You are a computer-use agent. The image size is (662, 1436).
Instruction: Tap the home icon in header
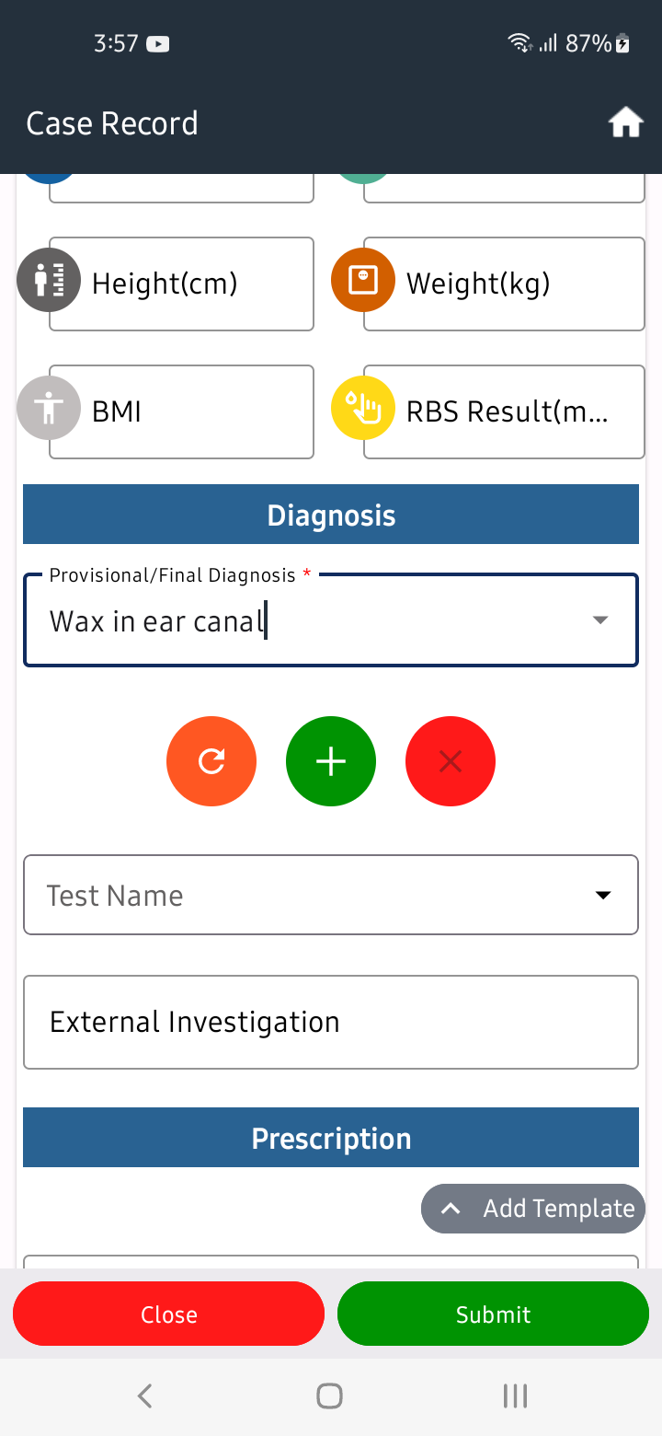pos(625,122)
